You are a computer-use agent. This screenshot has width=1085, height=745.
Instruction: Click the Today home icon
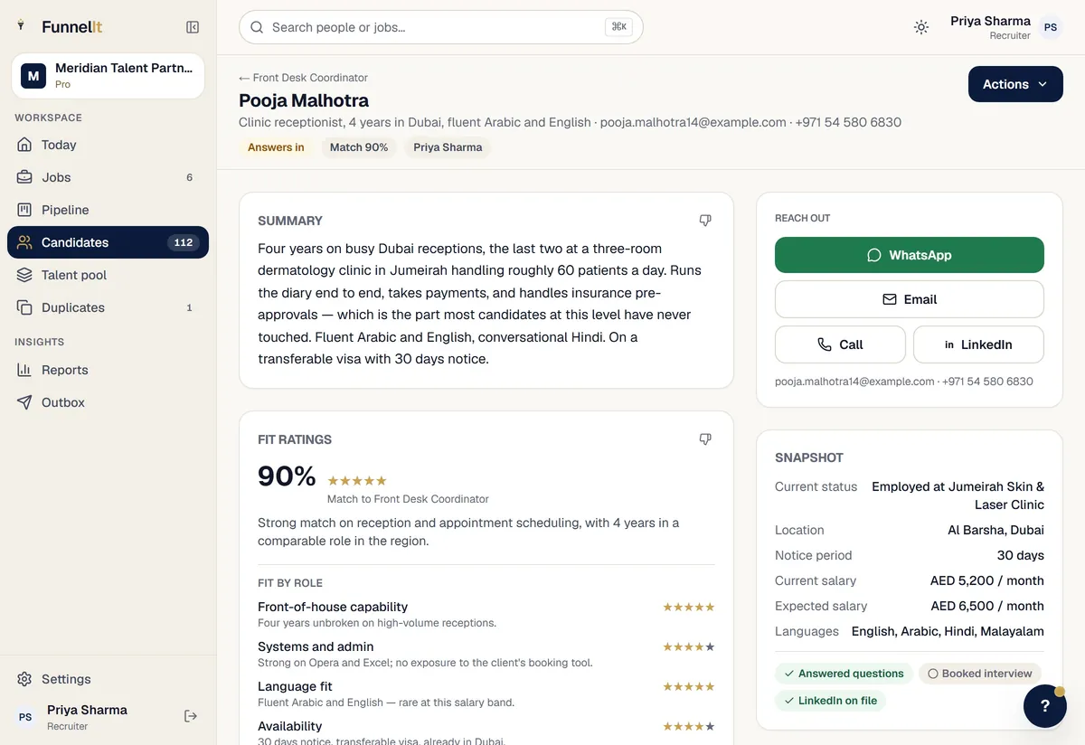coord(24,145)
